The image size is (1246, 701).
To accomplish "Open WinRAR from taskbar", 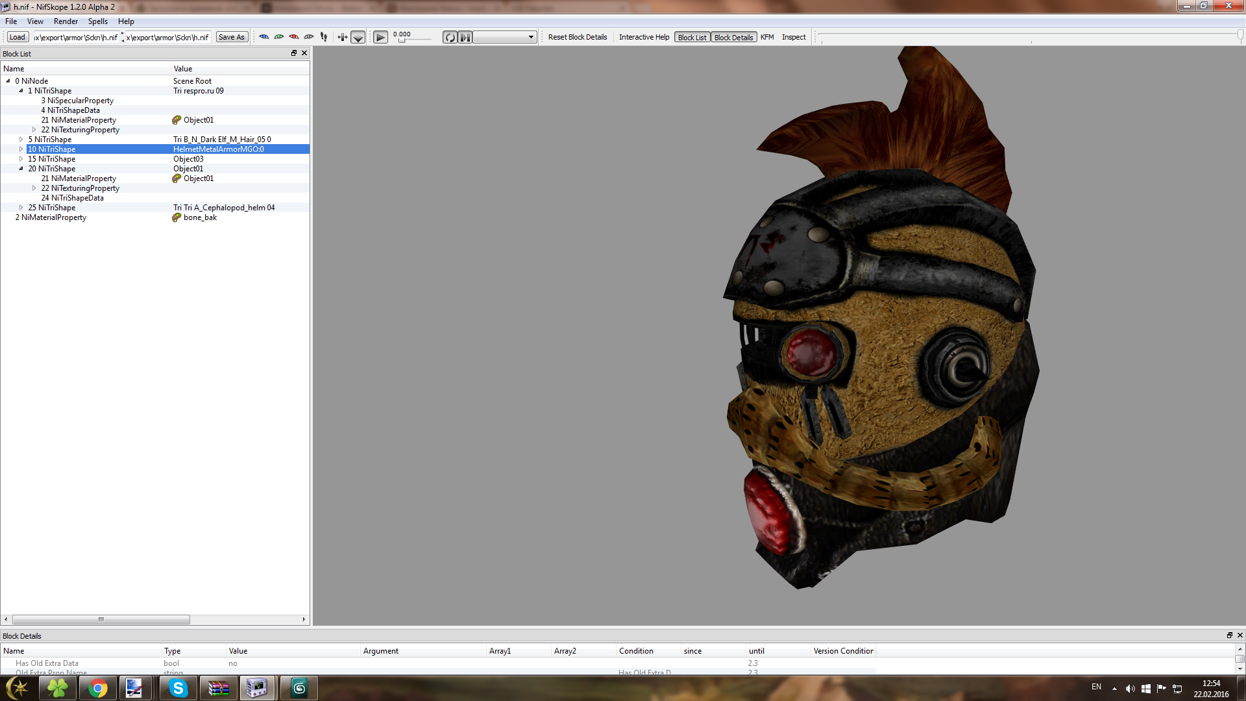I will tap(218, 688).
